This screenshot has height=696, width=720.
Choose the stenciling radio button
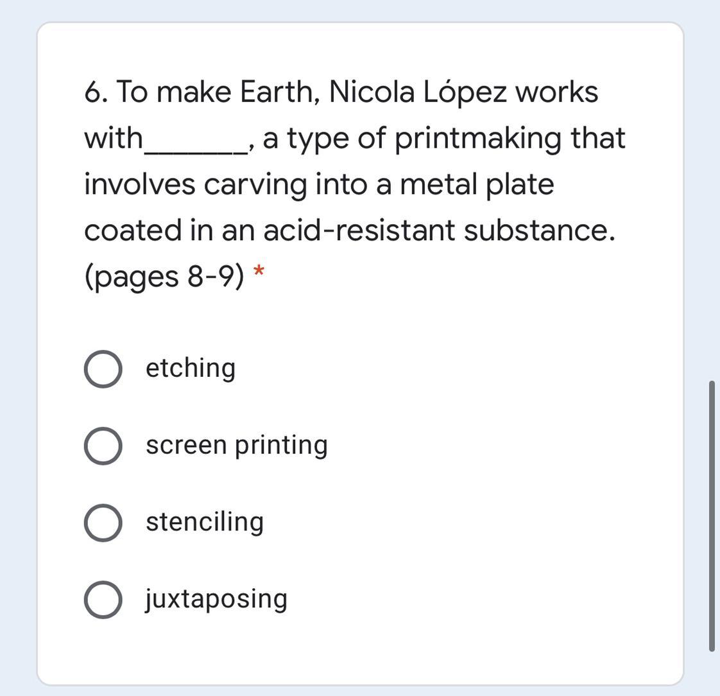[103, 523]
